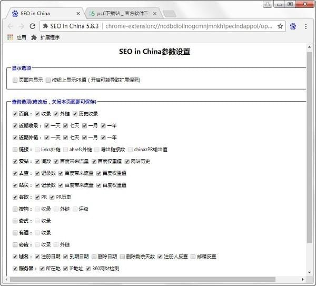Uncheck 近期外链 一年 checkbox
Viewport: 316px width, 286px height.
[103, 137]
